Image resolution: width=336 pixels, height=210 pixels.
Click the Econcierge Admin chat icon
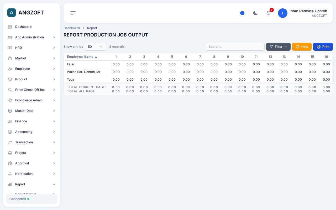click(x=10, y=100)
